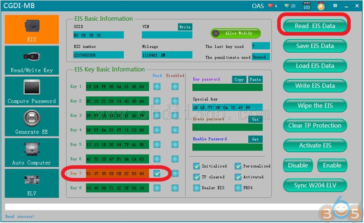Toggle the TP cleared checkbox
The image size is (364, 223).
[196, 177]
